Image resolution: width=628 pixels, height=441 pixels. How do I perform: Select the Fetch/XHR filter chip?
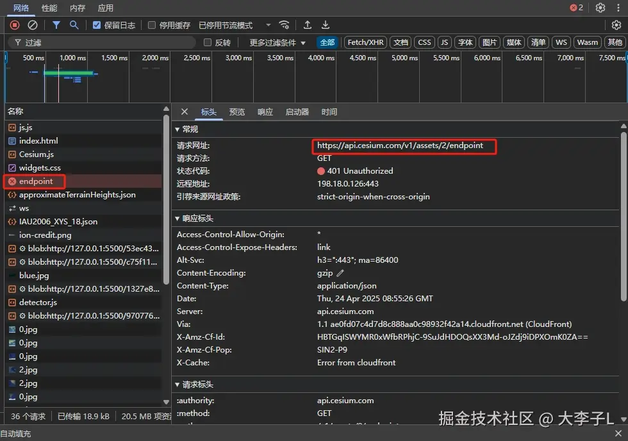[x=365, y=42]
